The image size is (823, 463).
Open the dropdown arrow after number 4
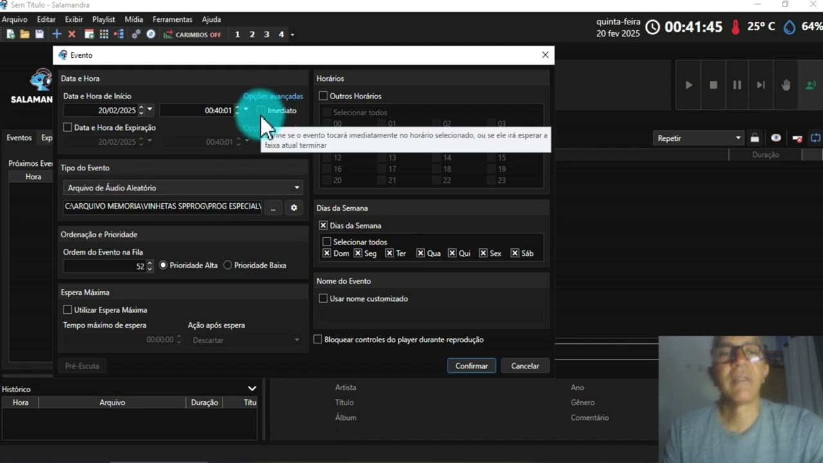point(293,35)
